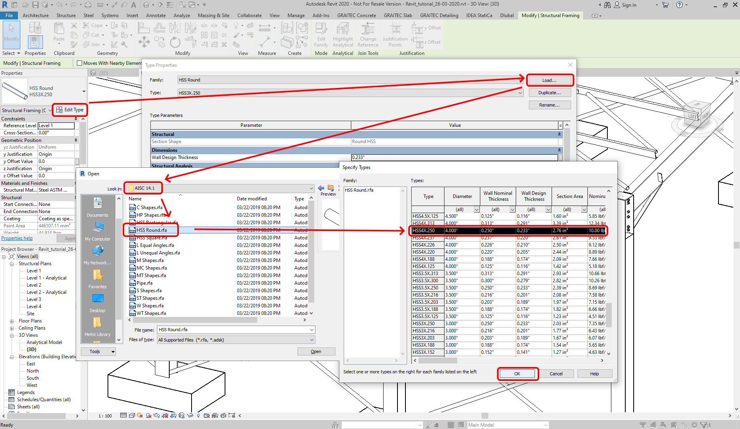This screenshot has width=740, height=429.
Task: Switch to the Annotate ribbon tab
Action: 156,16
